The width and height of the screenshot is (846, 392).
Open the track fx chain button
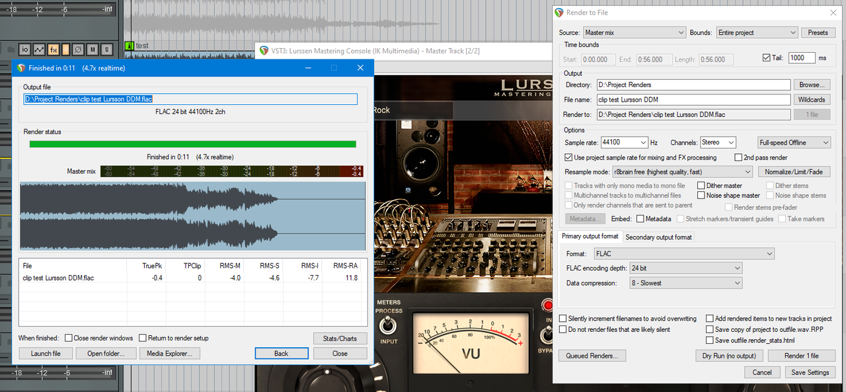tap(53, 49)
